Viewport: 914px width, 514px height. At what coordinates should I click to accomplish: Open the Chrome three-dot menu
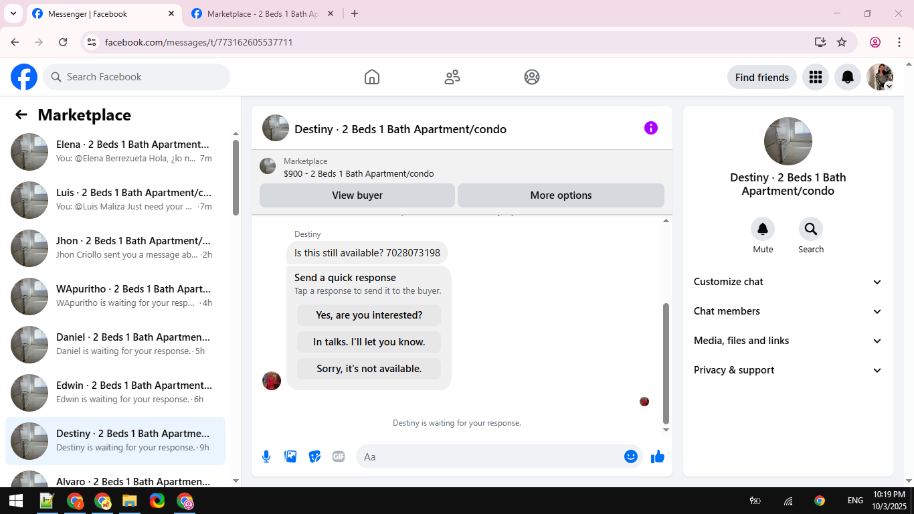[899, 42]
